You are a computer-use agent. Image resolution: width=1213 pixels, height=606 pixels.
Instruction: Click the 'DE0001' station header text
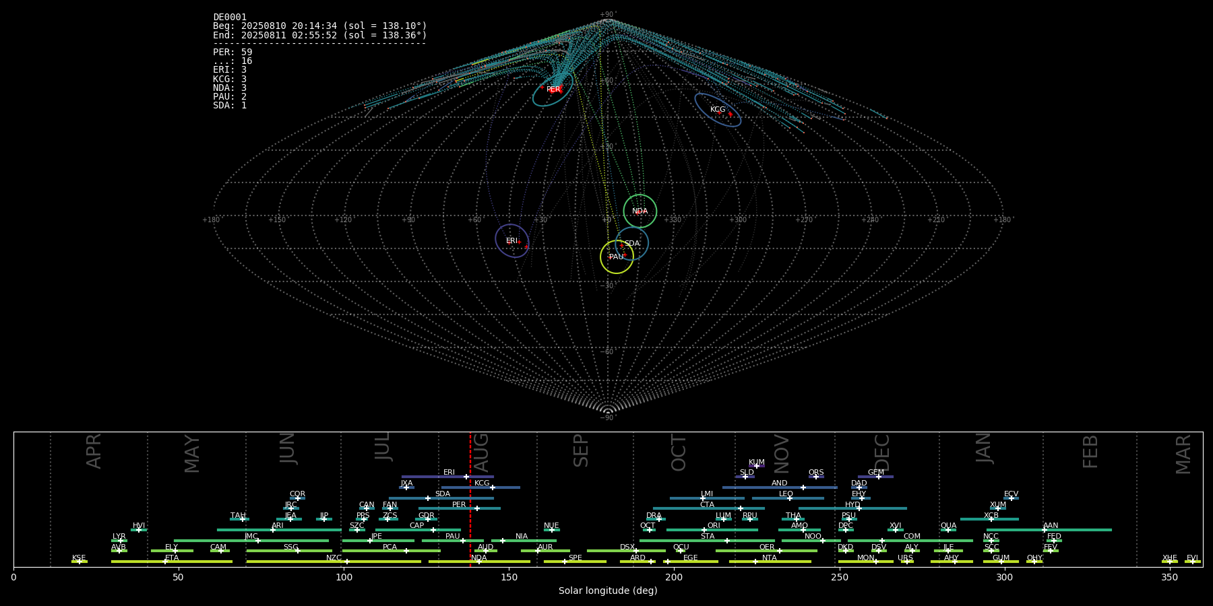[230, 18]
